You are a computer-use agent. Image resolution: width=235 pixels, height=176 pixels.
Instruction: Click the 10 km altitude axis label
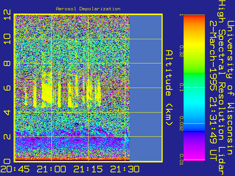(7, 39)
